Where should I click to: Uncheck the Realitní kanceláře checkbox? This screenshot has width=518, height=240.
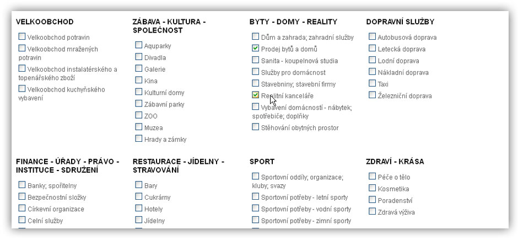[x=256, y=95]
